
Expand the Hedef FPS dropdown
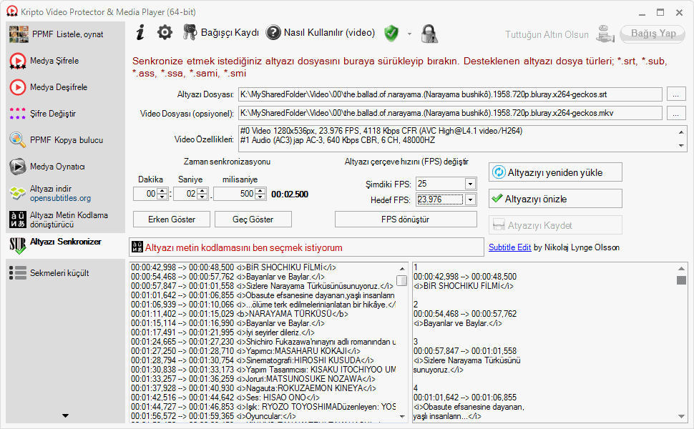(x=470, y=200)
